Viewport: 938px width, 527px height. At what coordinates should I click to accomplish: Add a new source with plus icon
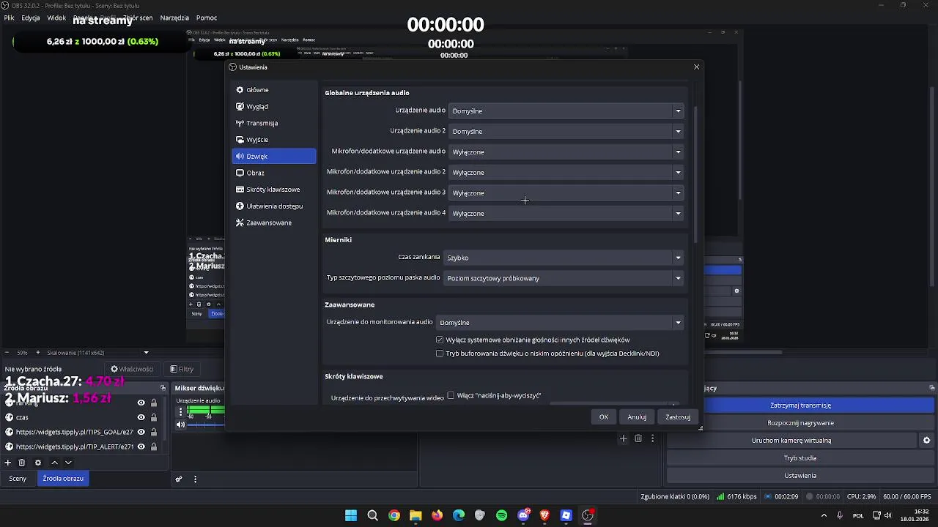8,463
